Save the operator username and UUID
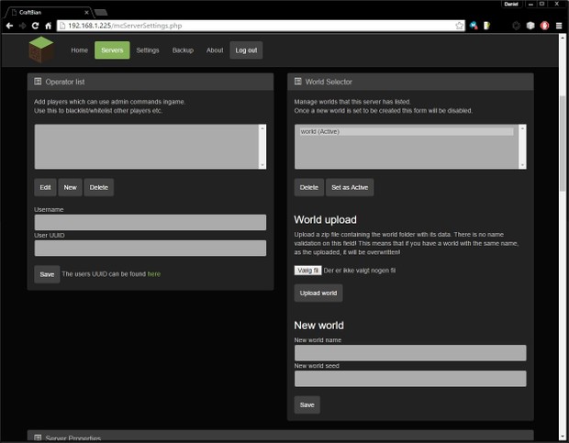 pos(47,274)
